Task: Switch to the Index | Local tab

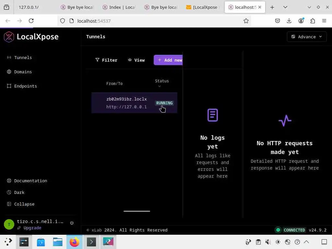Action: (119, 7)
